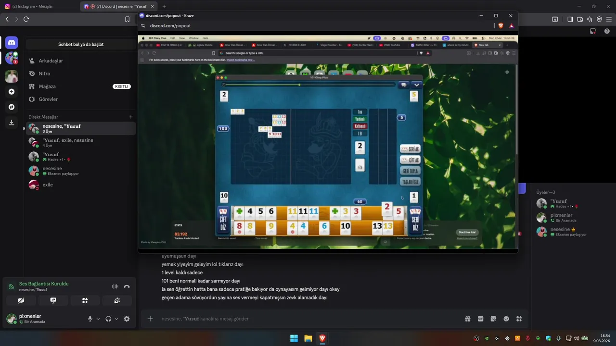Open Brave Wallet icon
This screenshot has height=346, width=616.
(580, 19)
